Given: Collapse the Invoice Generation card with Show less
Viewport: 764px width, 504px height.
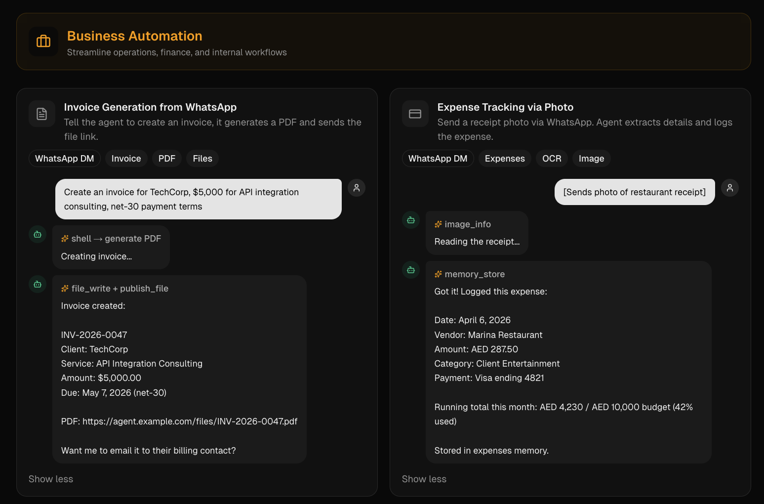Looking at the screenshot, I should click(51, 479).
